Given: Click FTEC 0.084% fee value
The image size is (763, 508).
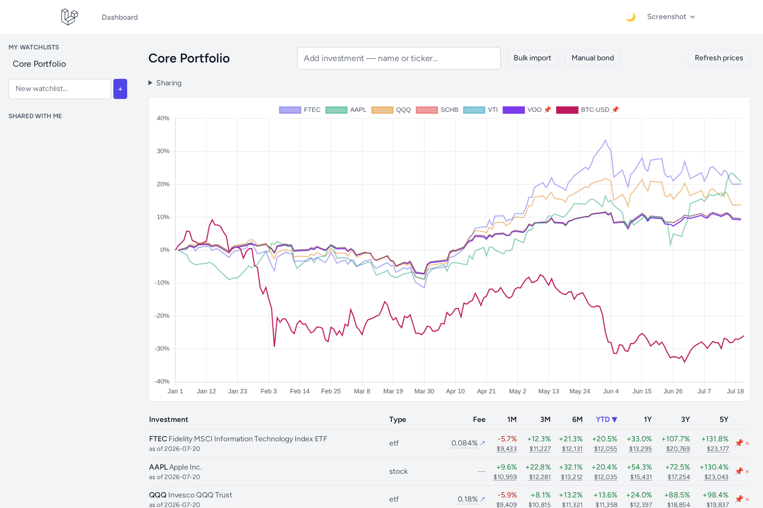Looking at the screenshot, I should (464, 443).
